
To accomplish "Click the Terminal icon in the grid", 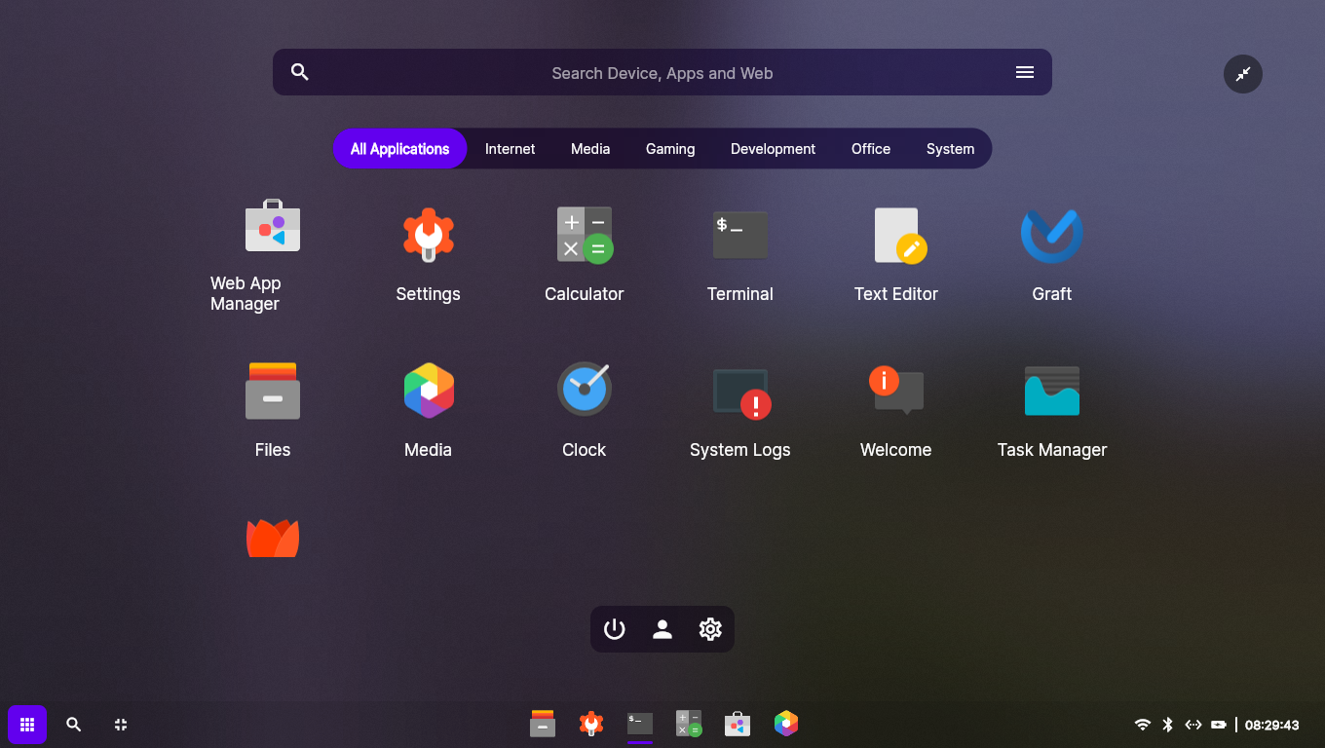I will point(740,235).
